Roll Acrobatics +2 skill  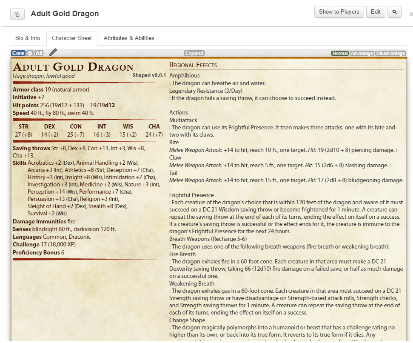pos(51,163)
